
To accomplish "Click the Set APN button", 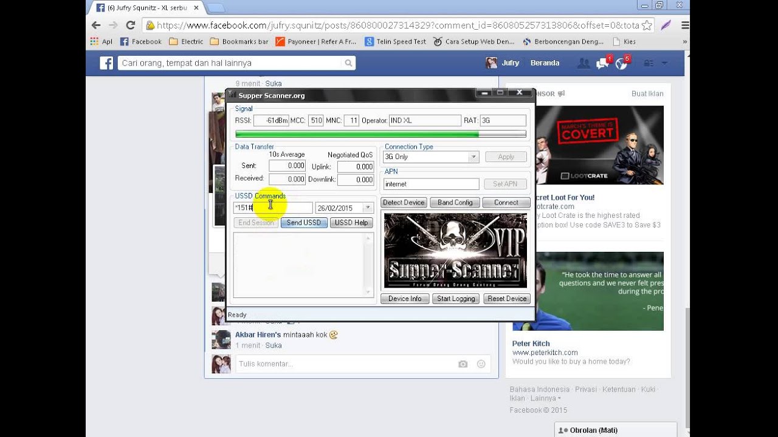I will point(506,184).
